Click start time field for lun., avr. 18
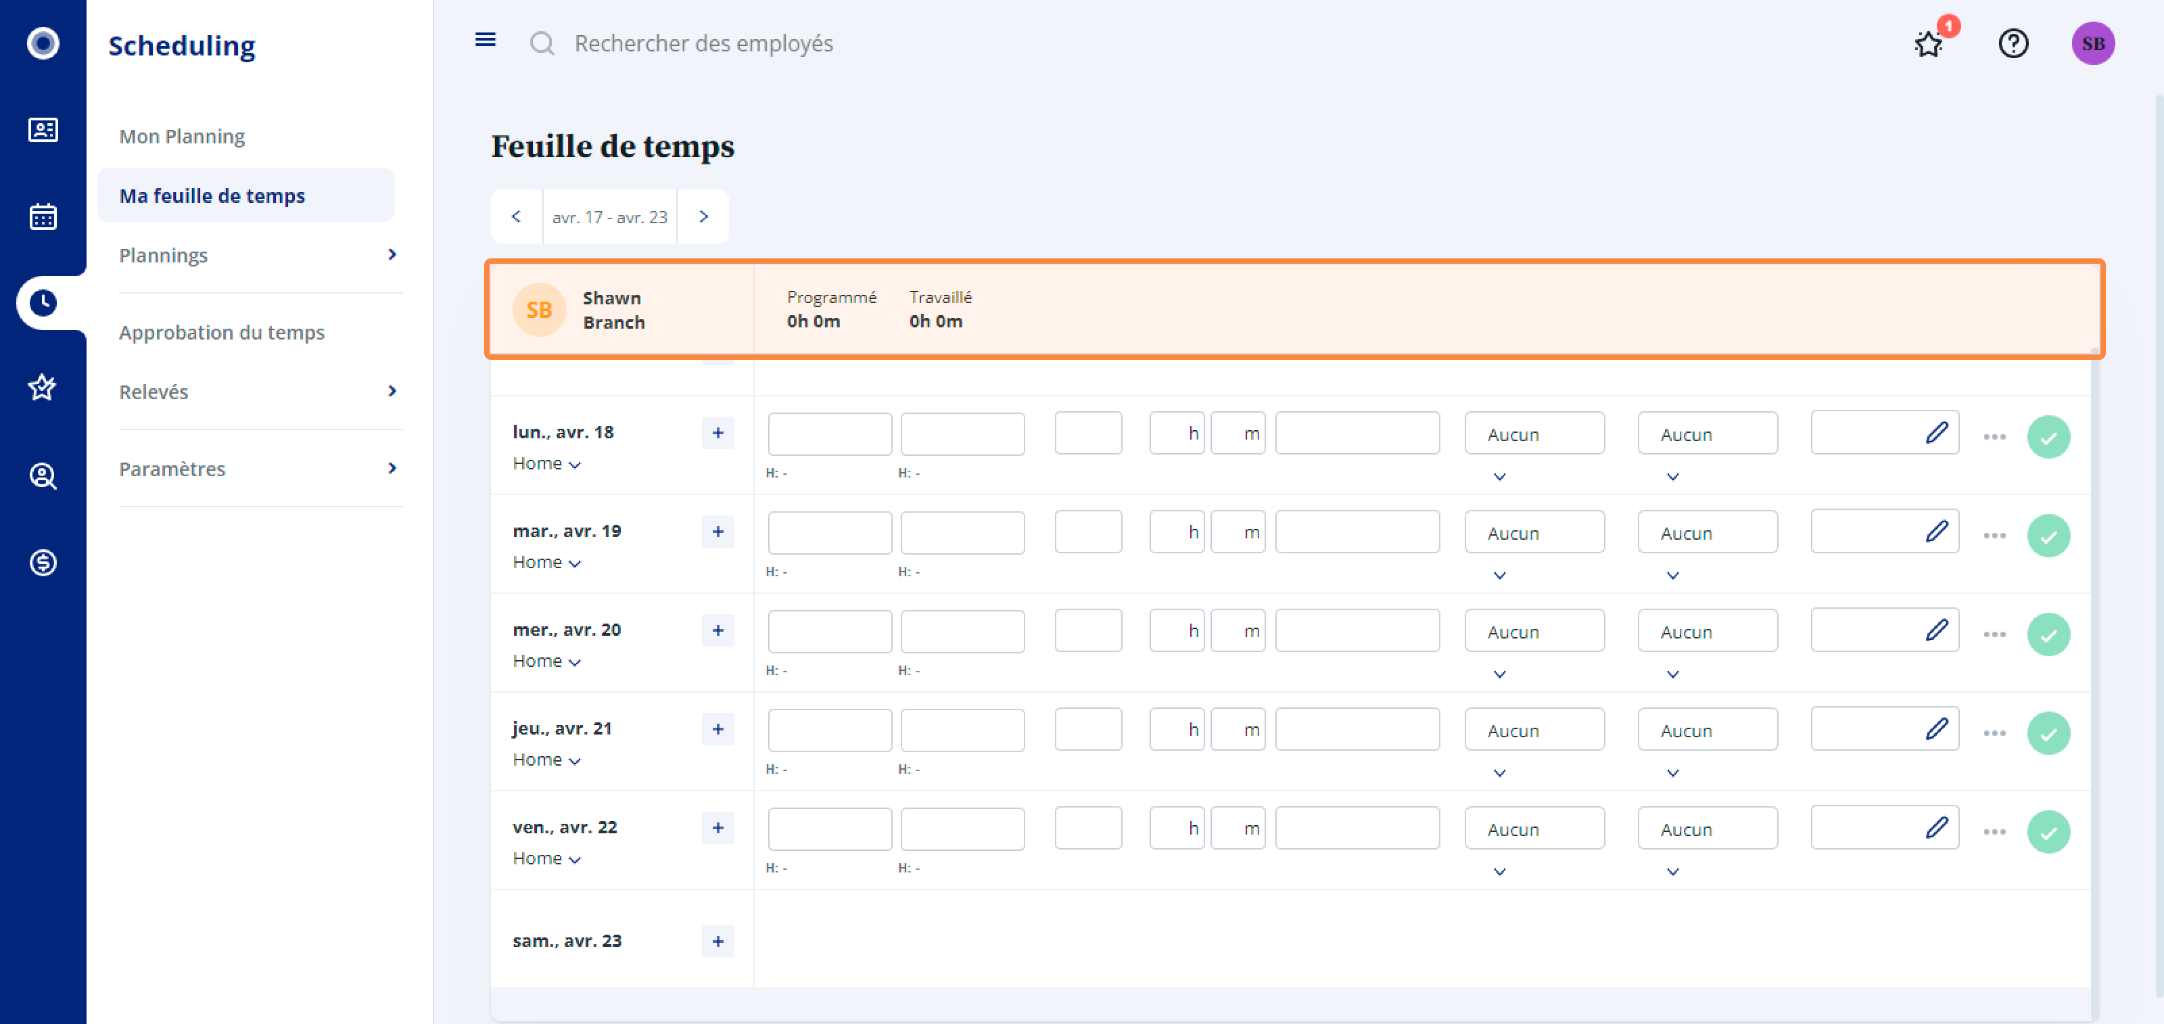Image resolution: width=2164 pixels, height=1024 pixels. (829, 434)
